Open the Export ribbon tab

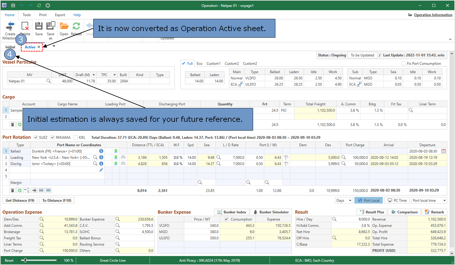point(60,15)
